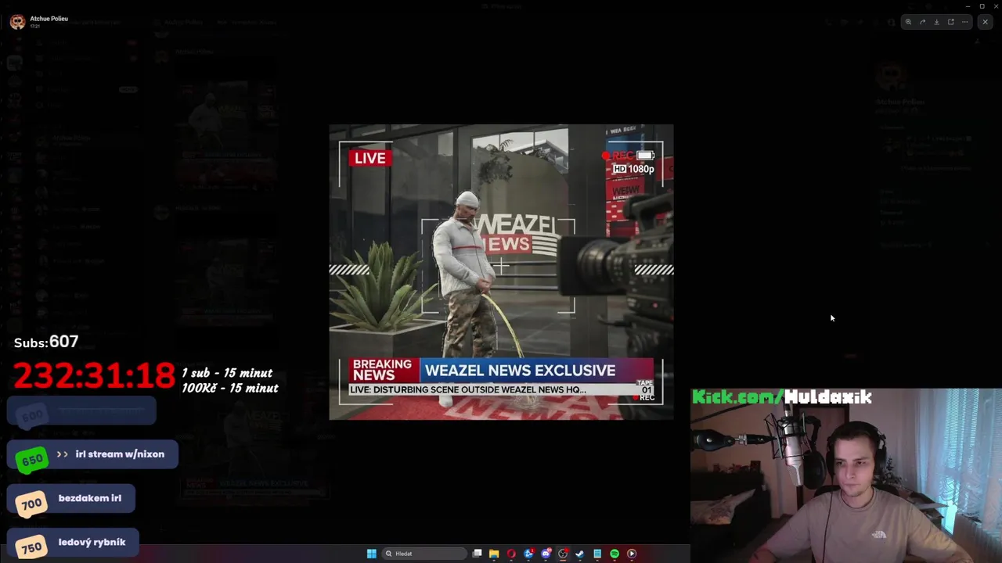Maximize the Discord window
Viewport: 1002px width, 563px height.
(982, 6)
